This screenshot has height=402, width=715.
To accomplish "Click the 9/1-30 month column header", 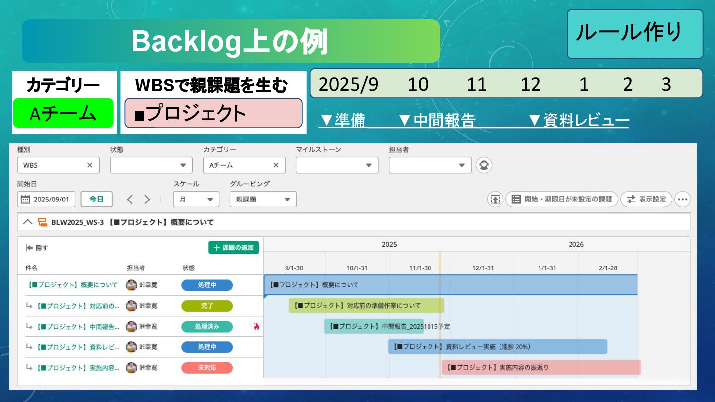I will point(294,268).
